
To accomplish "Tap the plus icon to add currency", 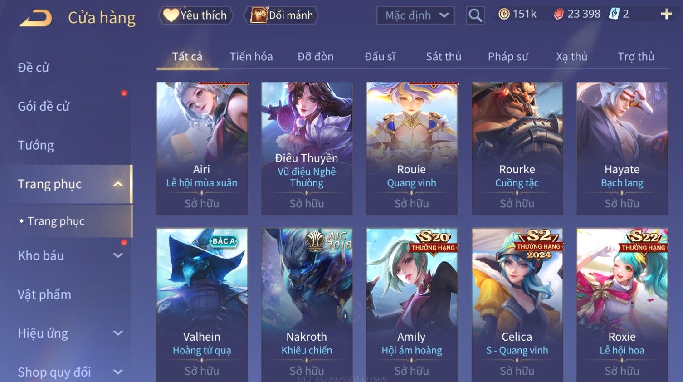I will (x=666, y=15).
